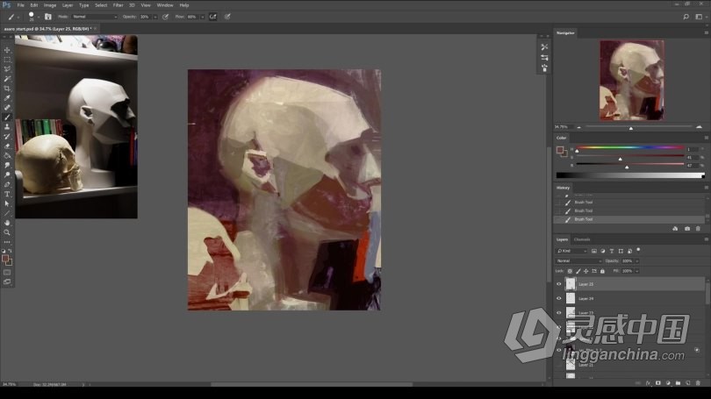Image resolution: width=711 pixels, height=399 pixels.
Task: Select the Eraser tool
Action: click(x=7, y=146)
